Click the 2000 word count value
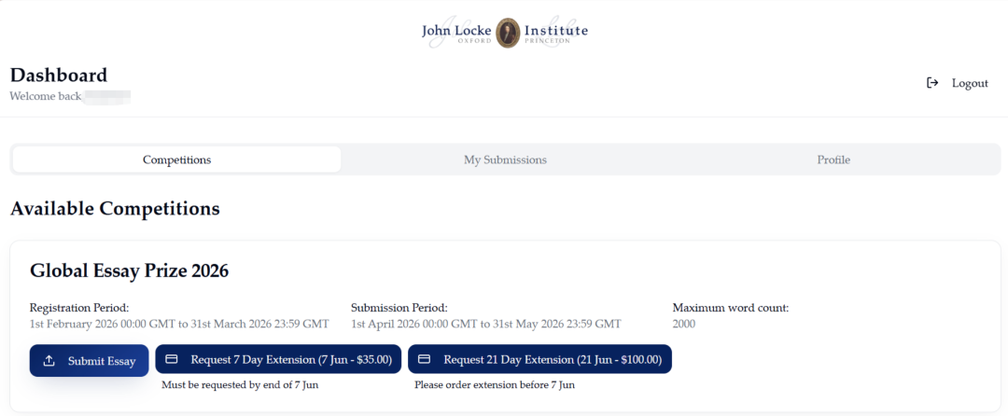 click(x=684, y=325)
